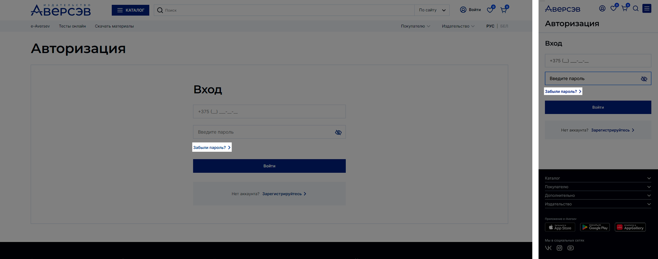658x259 pixels.
Task: Expand the Покупателю dropdown in navigation bar
Action: point(416,26)
